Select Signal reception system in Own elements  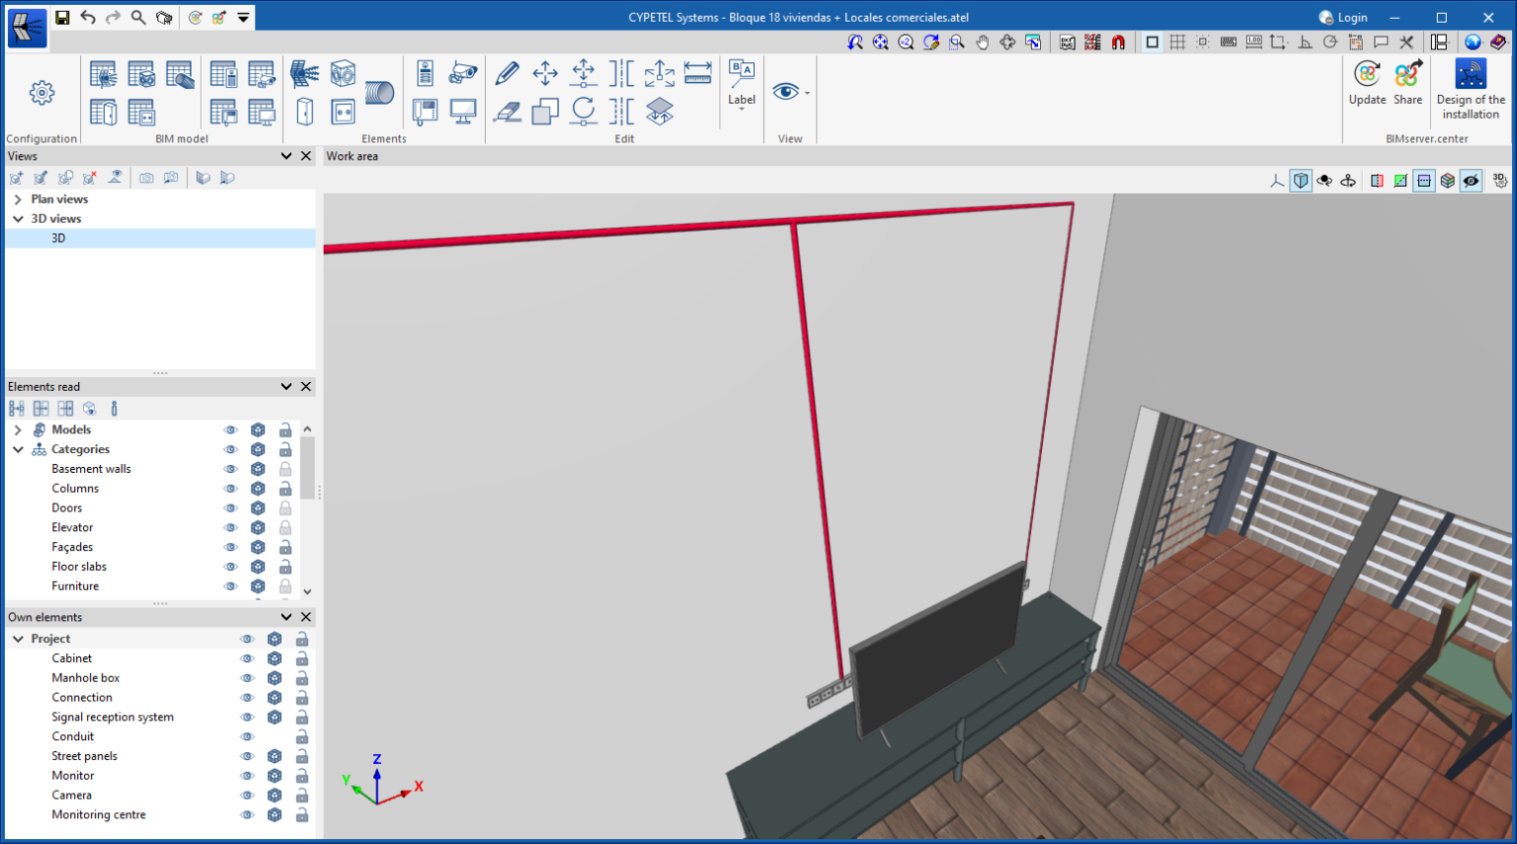click(x=113, y=718)
